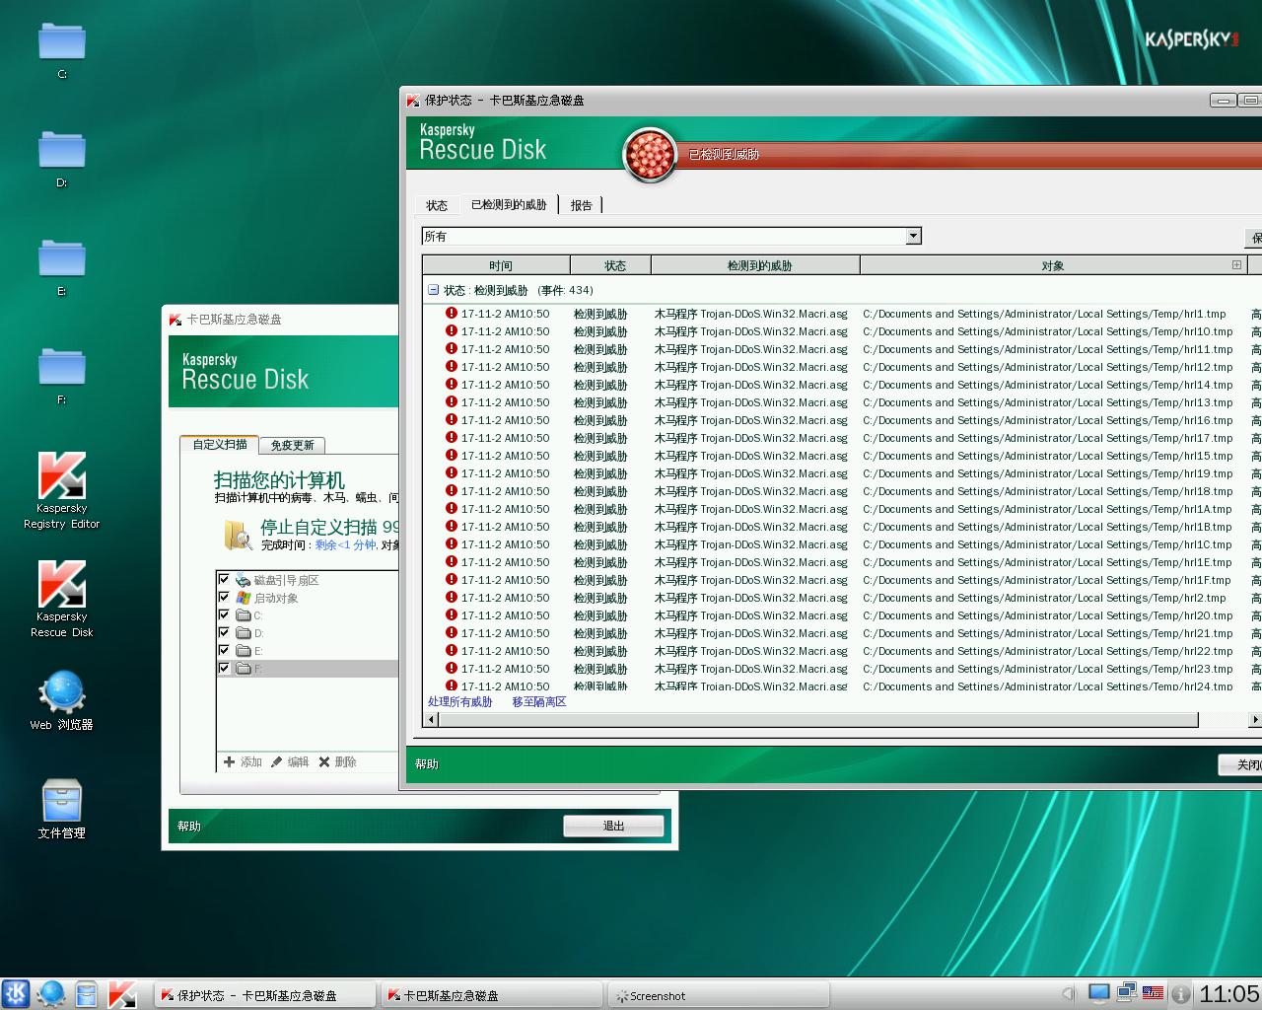Click 帮助 in the protection status window

click(x=427, y=763)
